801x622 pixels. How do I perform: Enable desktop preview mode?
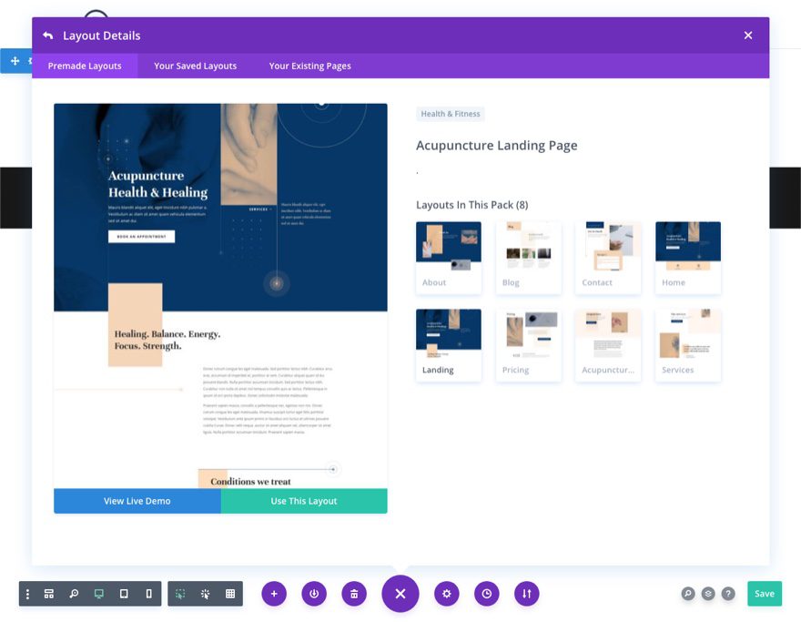tap(98, 593)
